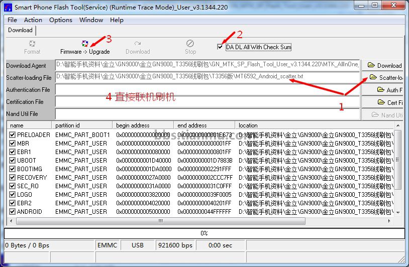Open the Auth File browse button

pos(382,90)
